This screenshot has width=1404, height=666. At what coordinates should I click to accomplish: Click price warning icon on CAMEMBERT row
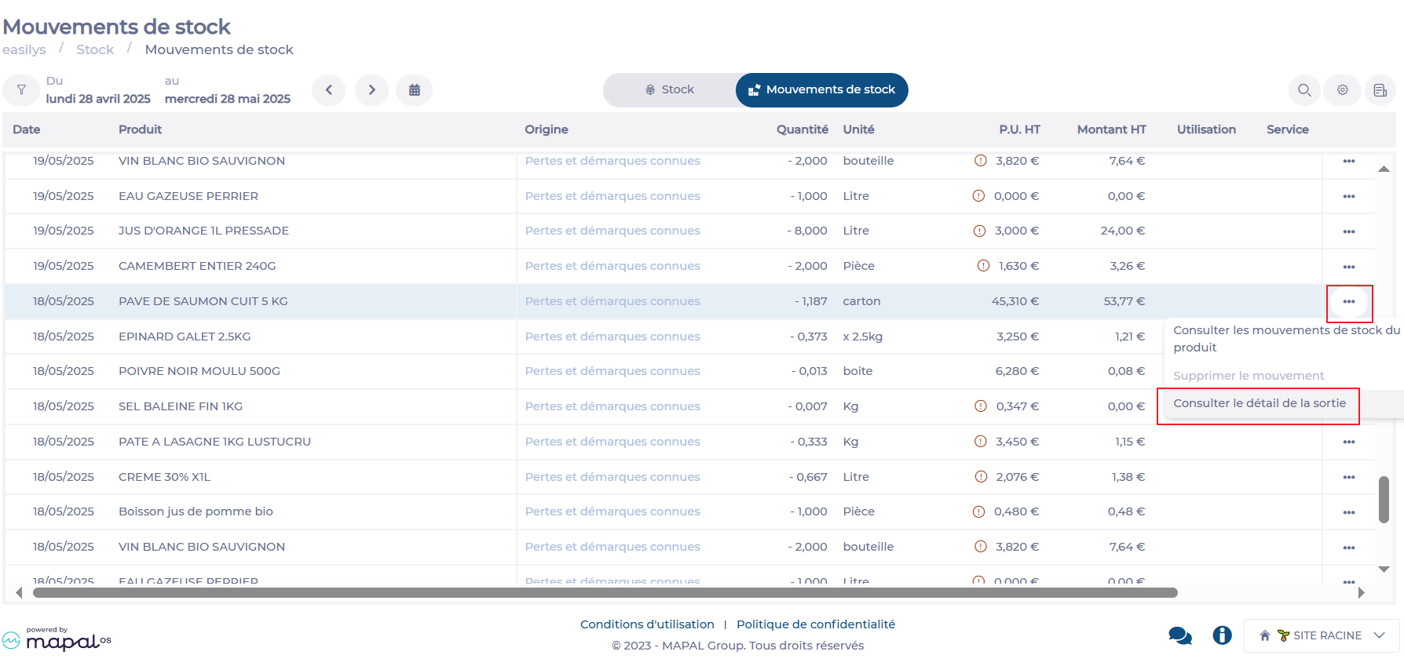983,266
